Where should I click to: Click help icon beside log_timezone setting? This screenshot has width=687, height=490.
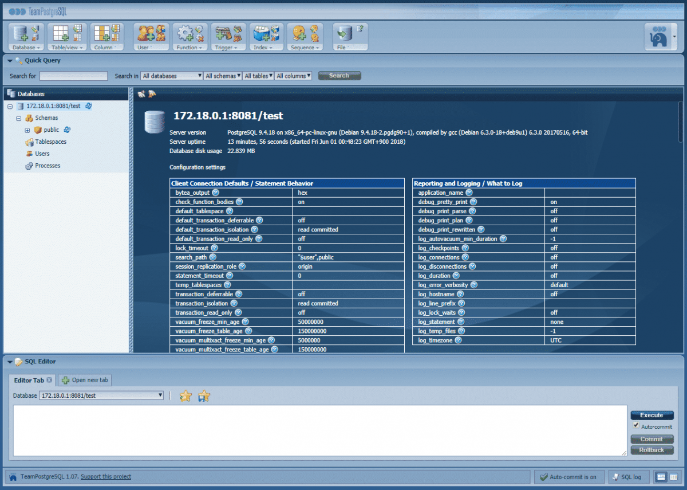pyautogui.click(x=458, y=340)
